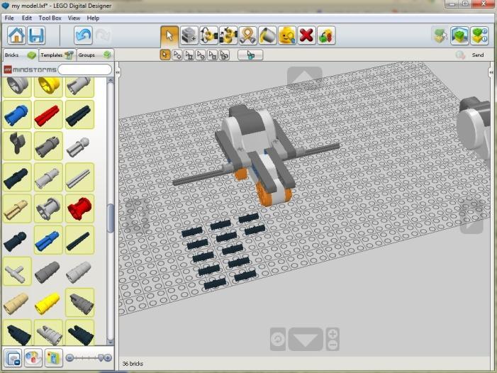Switch to Build mode
This screenshot has height=373, width=497.
click(x=440, y=35)
